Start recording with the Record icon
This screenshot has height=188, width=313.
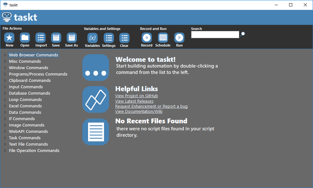point(147,38)
